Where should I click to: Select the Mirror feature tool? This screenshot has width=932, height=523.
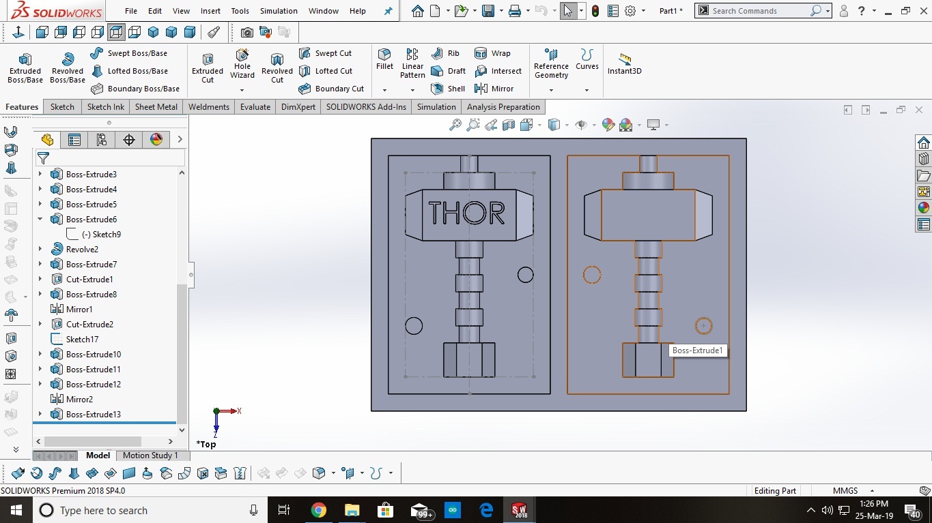(494, 89)
